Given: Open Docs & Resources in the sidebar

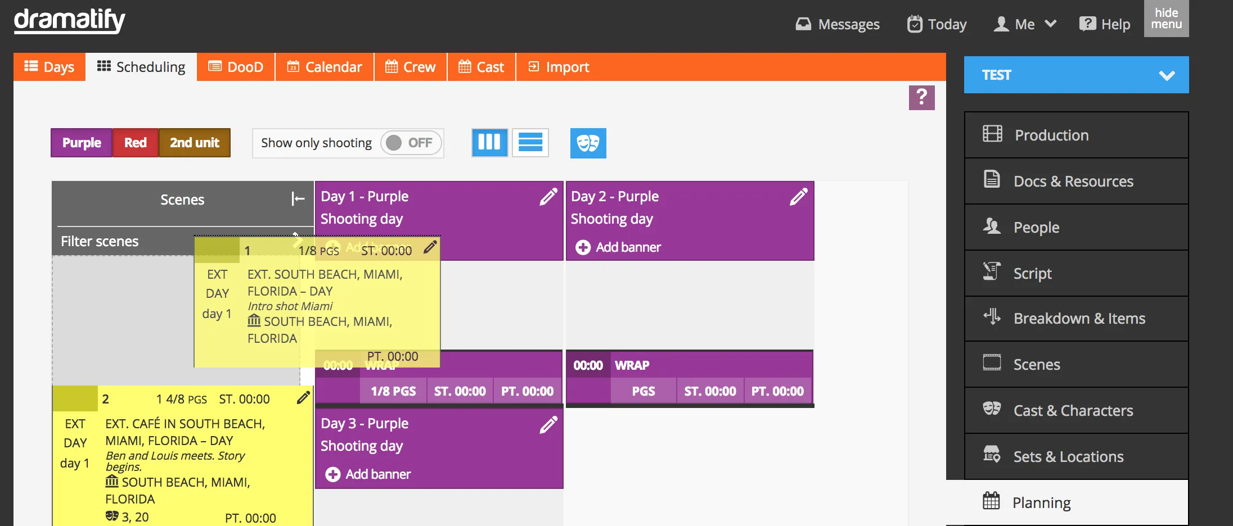Looking at the screenshot, I should [x=1076, y=181].
